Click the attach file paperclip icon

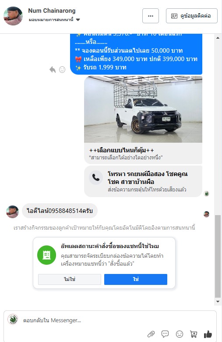pyautogui.click(x=151, y=334)
